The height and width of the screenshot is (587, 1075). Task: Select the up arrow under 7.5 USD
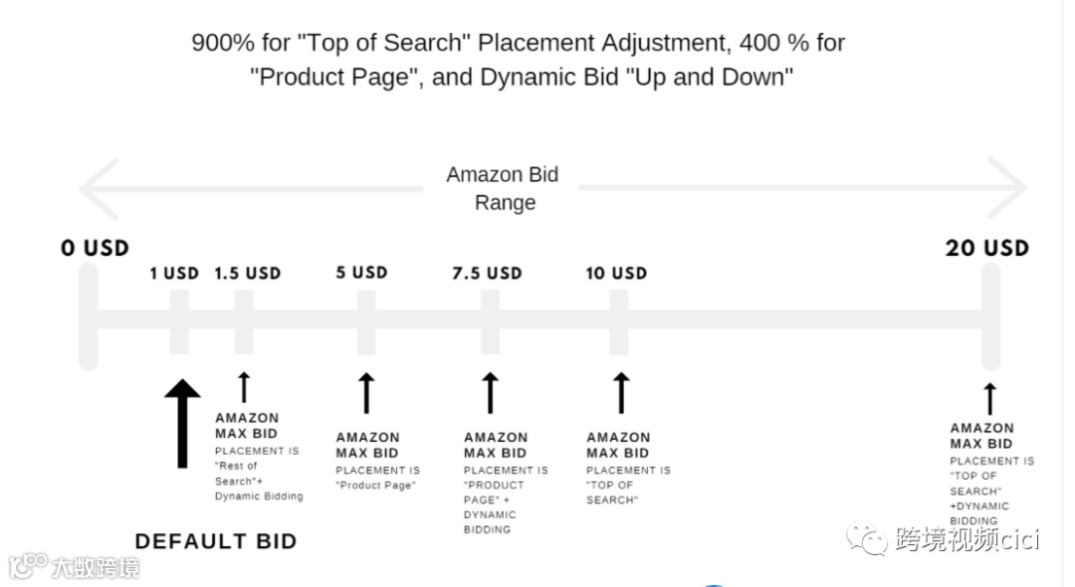point(490,393)
